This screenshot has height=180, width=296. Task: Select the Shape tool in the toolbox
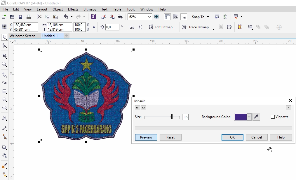click(x=4, y=46)
